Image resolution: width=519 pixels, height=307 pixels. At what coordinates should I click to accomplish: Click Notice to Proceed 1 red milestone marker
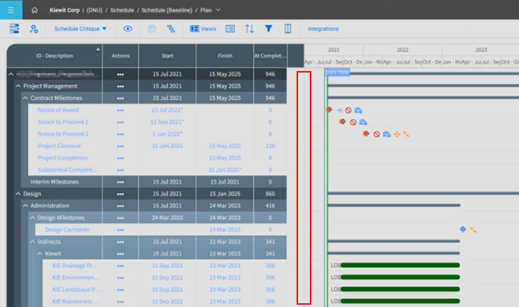click(x=343, y=121)
